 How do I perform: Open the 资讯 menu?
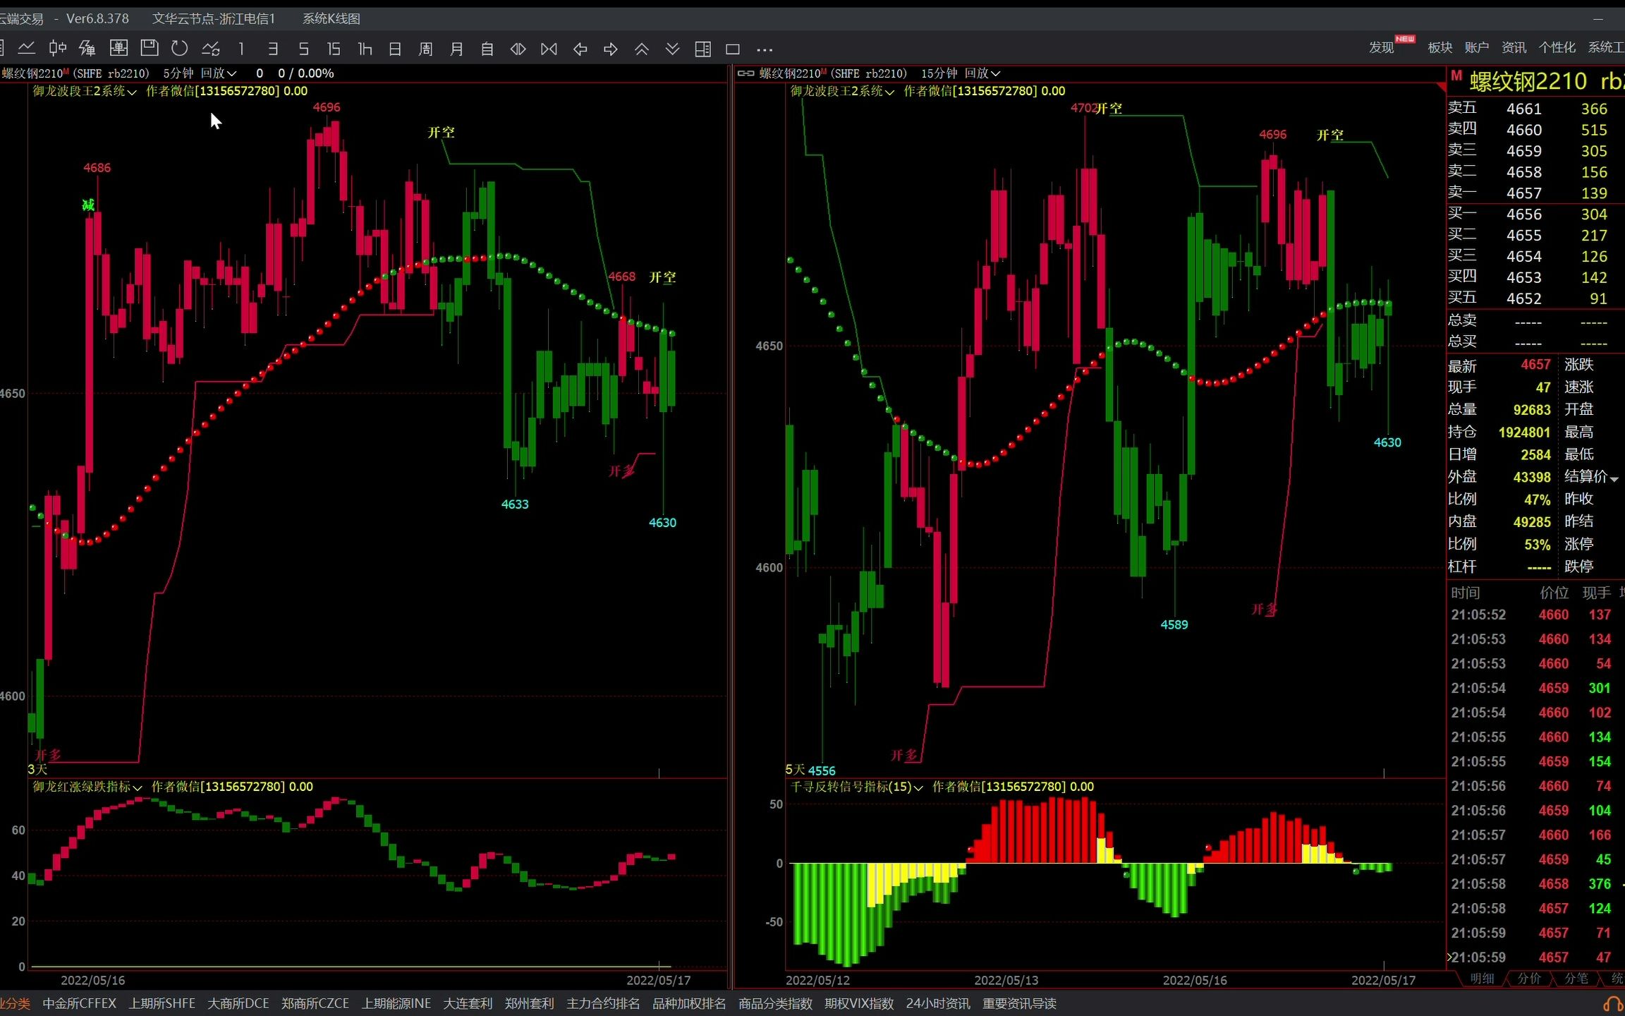click(x=1514, y=47)
